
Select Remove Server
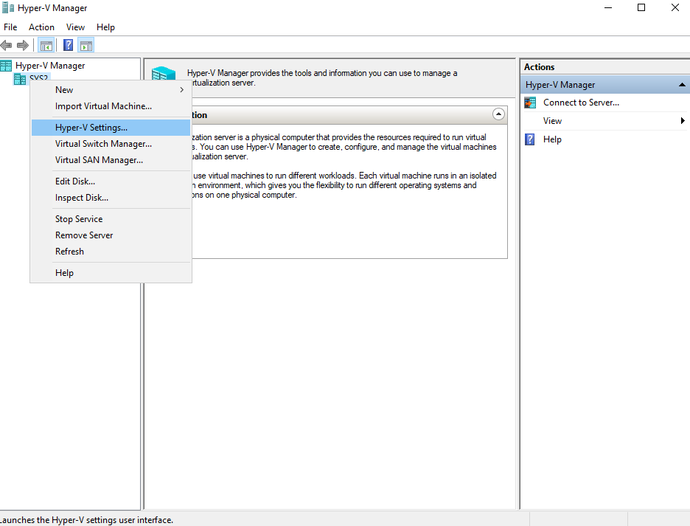click(x=111, y=235)
